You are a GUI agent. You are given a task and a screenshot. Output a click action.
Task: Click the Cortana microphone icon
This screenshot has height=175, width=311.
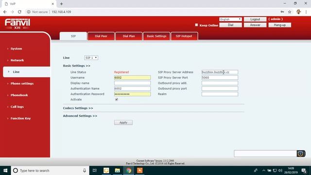pyautogui.click(x=85, y=171)
